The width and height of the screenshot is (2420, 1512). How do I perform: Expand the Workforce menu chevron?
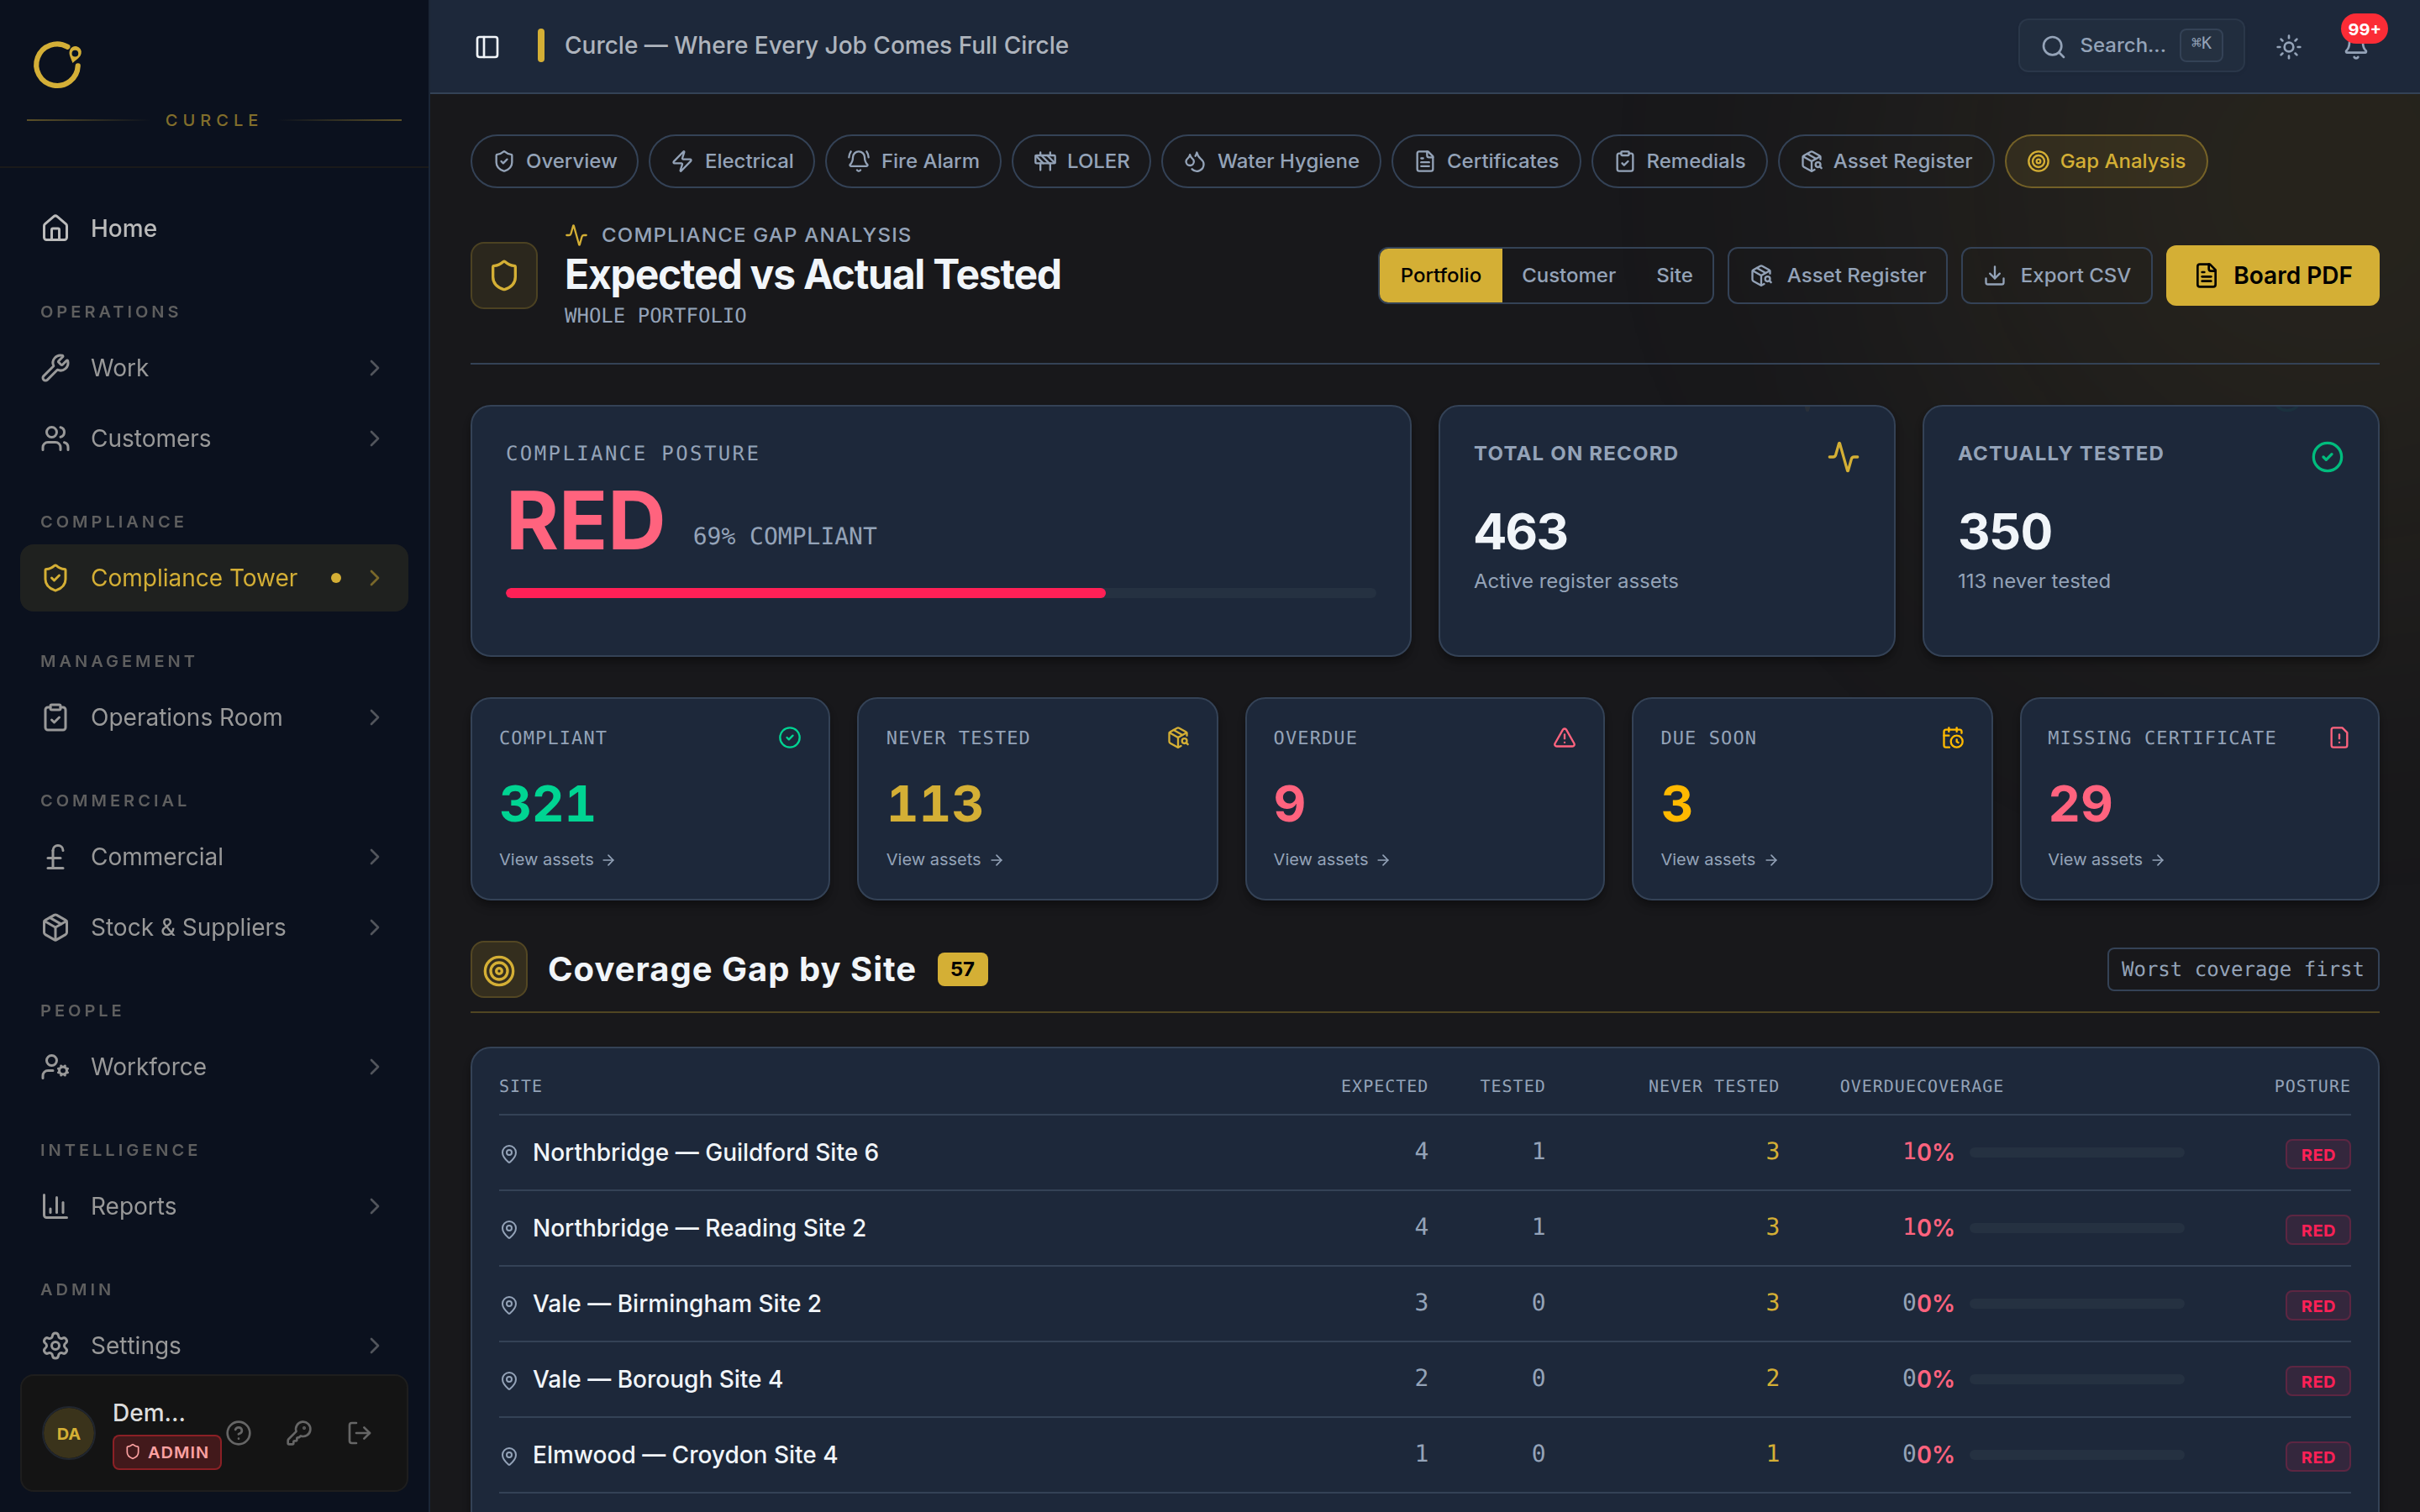pos(374,1066)
